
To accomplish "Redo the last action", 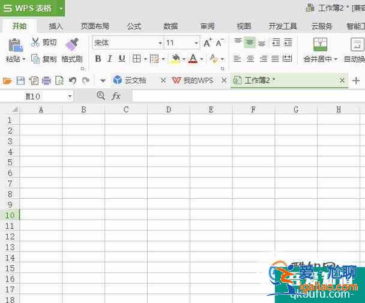I will pyautogui.click(x=86, y=81).
